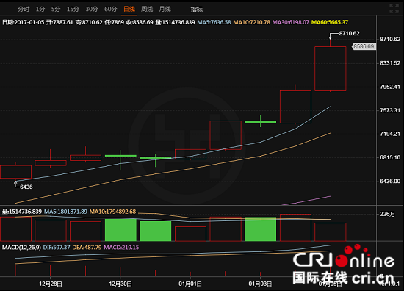Select the 1分 interval tab
The width and height of the screenshot is (404, 291).
tap(40, 10)
